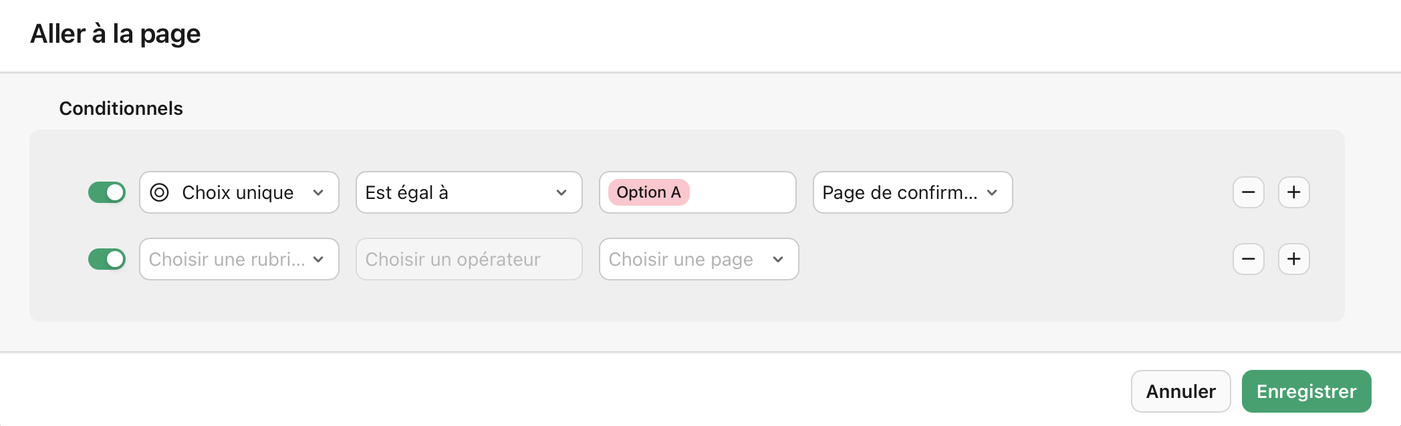
Task: Disable the second condition toggle switch
Action: [107, 259]
